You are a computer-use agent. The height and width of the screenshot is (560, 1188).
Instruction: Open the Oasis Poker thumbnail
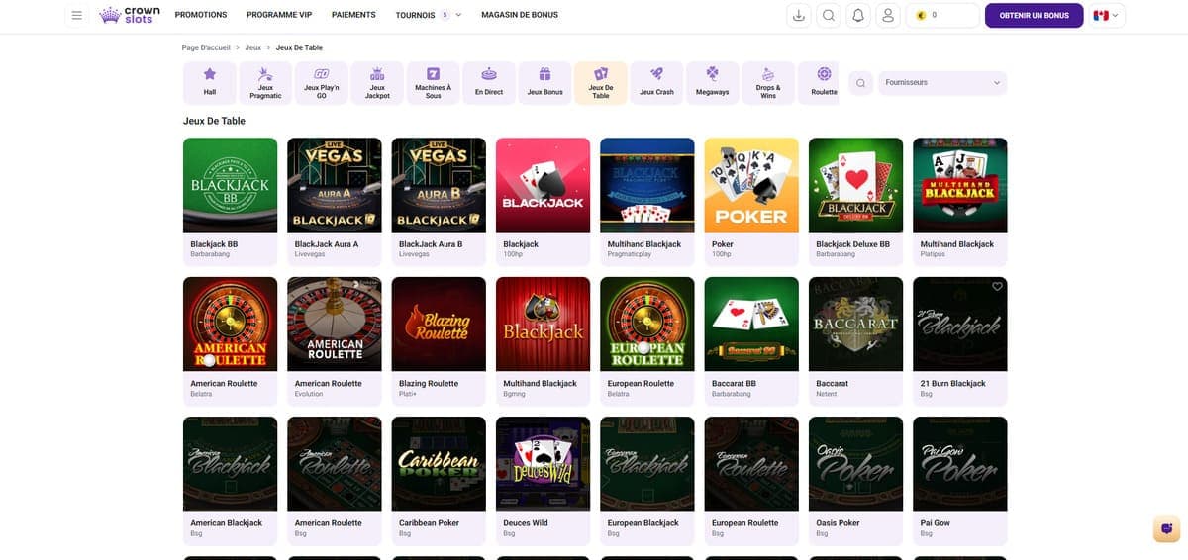pyautogui.click(x=855, y=463)
